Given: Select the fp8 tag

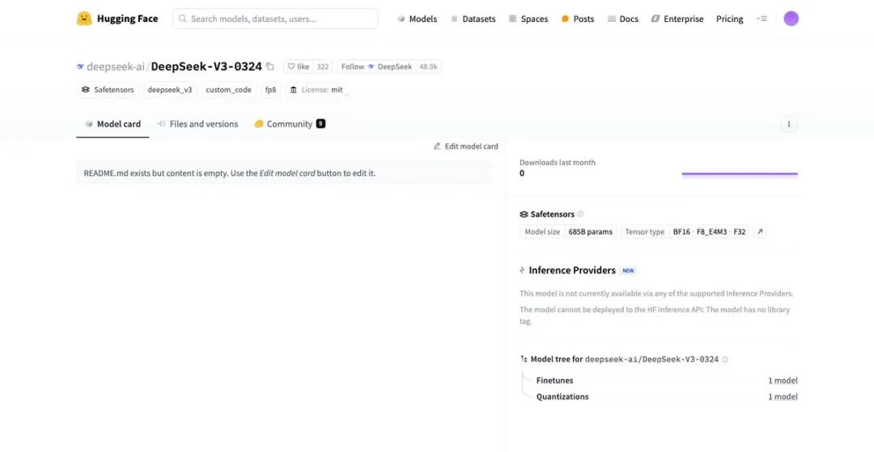Looking at the screenshot, I should pyautogui.click(x=271, y=90).
